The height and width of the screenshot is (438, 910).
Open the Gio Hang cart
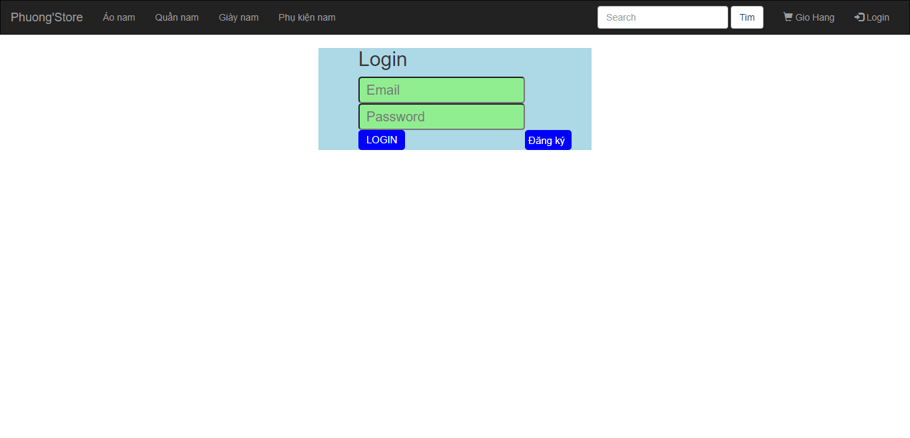809,17
